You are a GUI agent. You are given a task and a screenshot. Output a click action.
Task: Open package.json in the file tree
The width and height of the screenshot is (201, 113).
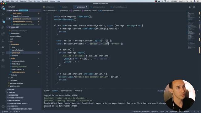click(x=15, y=86)
